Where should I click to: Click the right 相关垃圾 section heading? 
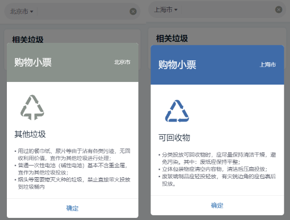click(x=172, y=39)
